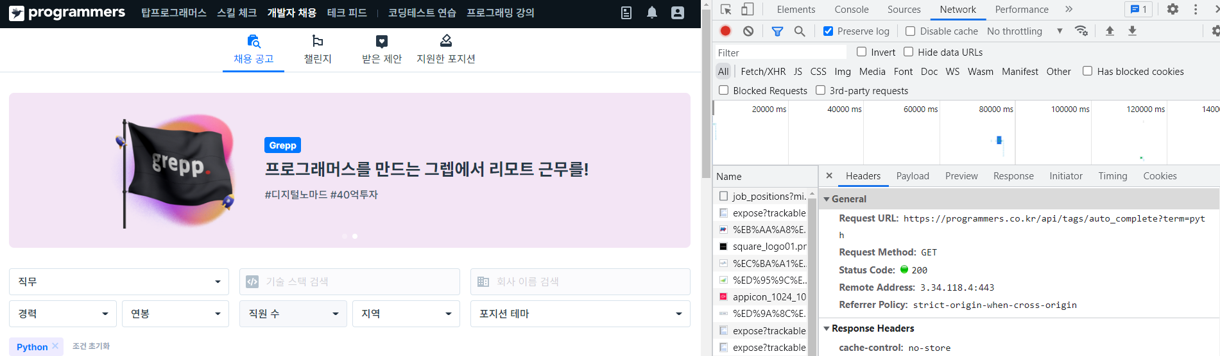Stop recording the network log
The width and height of the screenshot is (1220, 356).
pyautogui.click(x=726, y=31)
